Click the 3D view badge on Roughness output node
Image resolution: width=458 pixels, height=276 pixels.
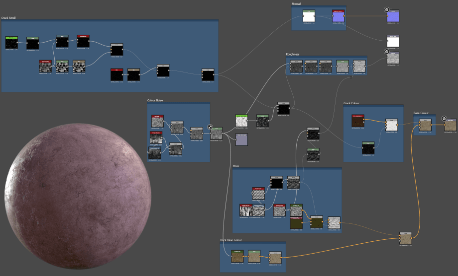click(x=386, y=52)
